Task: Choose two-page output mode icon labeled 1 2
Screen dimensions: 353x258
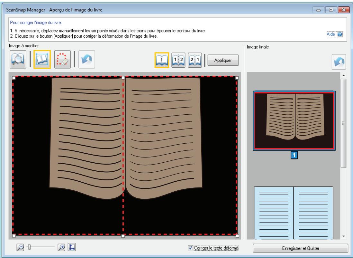Action: [178, 60]
